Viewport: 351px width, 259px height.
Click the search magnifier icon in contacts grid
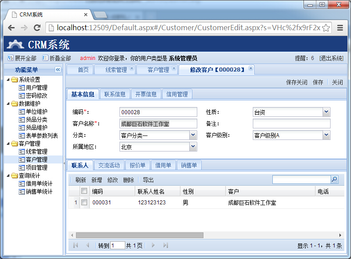[x=334, y=179]
